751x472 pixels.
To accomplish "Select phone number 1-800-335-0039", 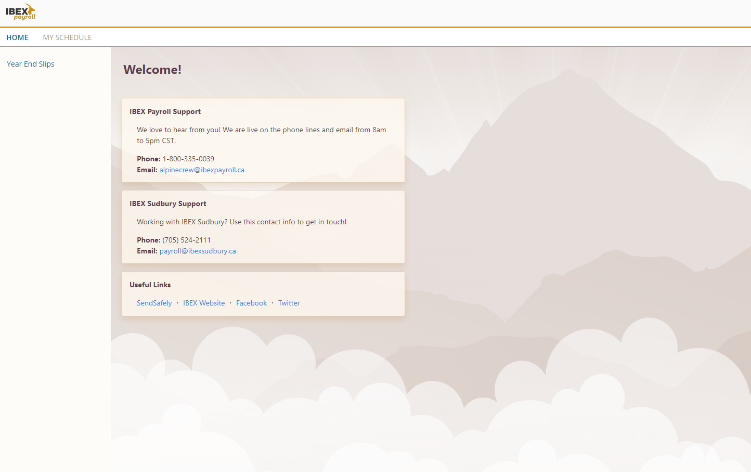I will [188, 159].
